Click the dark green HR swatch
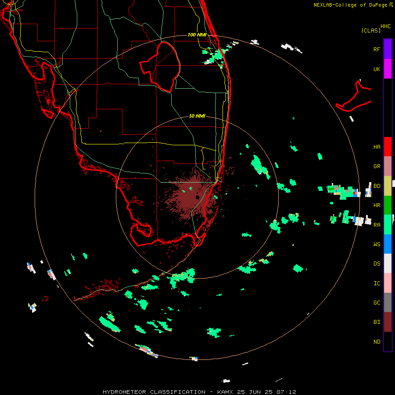Screen dimensions: 395x395 pyautogui.click(x=388, y=205)
